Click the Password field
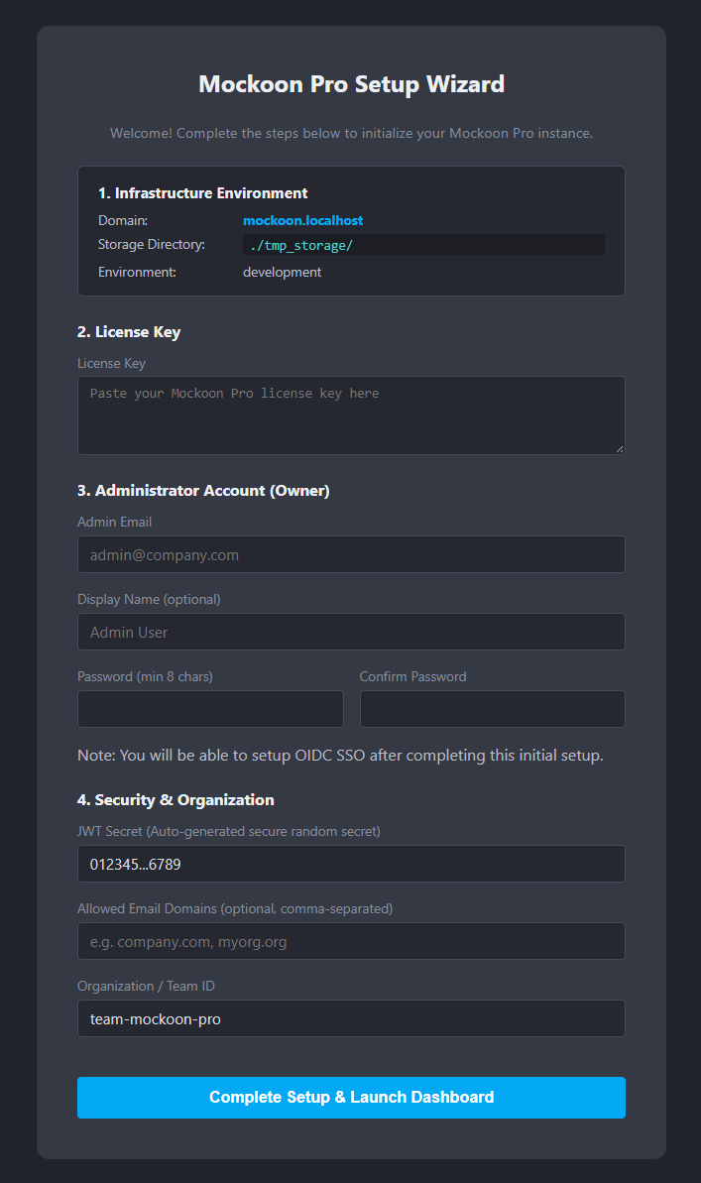Screen dimensions: 701x1183 210,709
